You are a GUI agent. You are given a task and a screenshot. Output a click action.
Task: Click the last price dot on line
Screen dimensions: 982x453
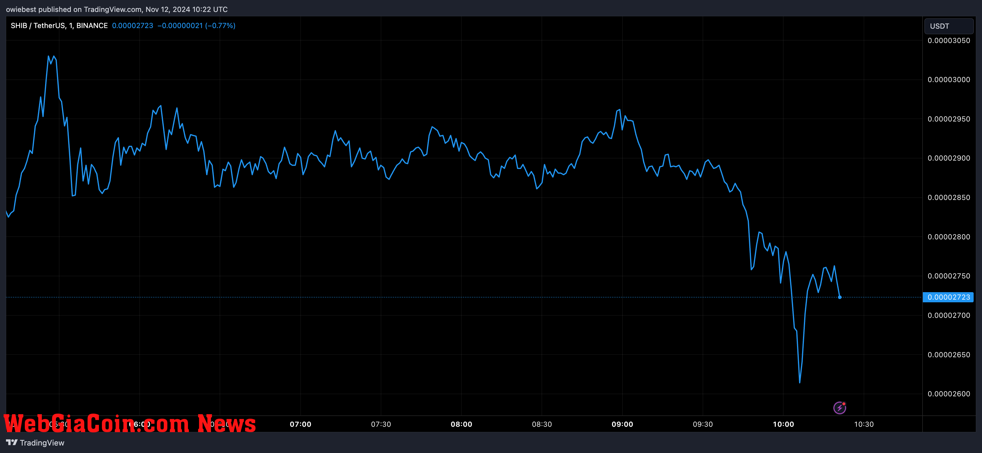coord(839,297)
